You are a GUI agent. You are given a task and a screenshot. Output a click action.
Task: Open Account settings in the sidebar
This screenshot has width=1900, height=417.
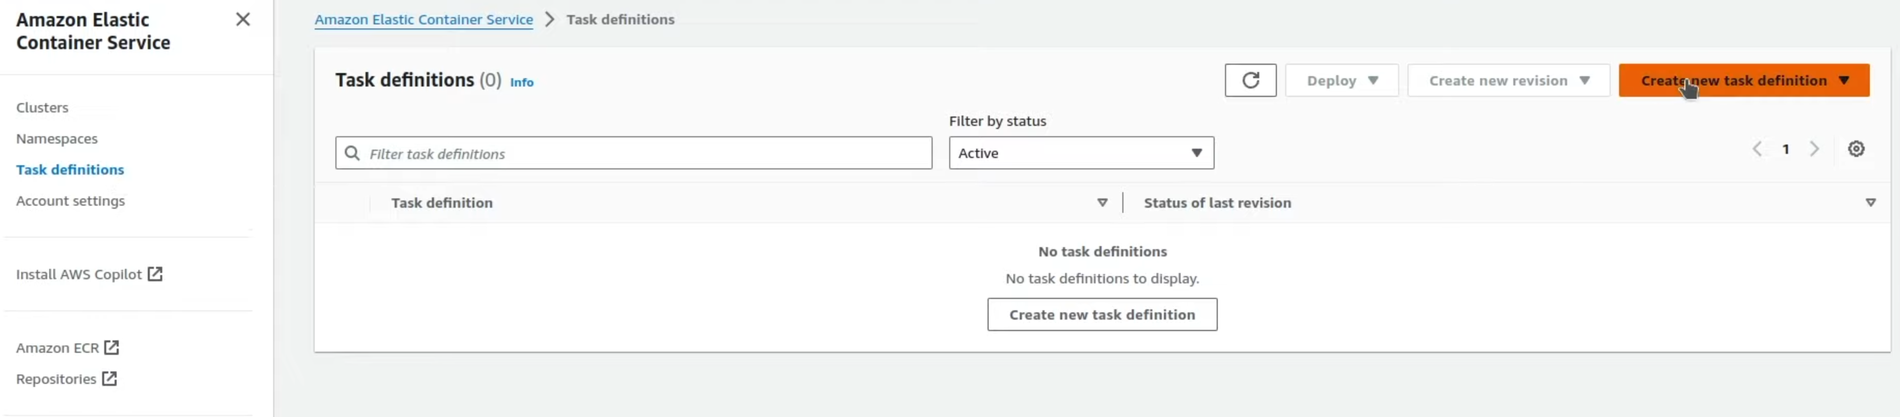[x=70, y=200]
